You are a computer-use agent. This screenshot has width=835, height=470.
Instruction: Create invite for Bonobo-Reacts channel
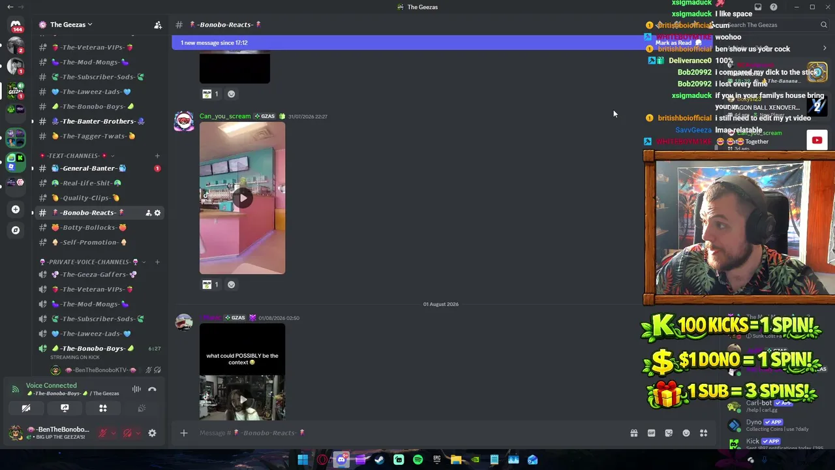click(x=148, y=213)
